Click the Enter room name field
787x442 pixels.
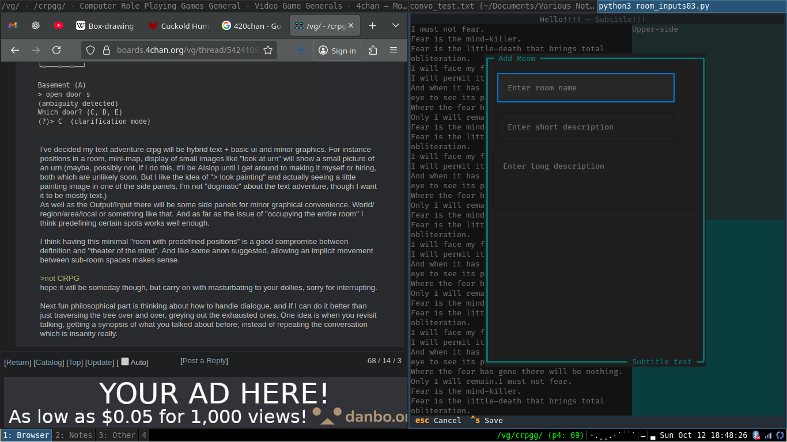point(585,87)
